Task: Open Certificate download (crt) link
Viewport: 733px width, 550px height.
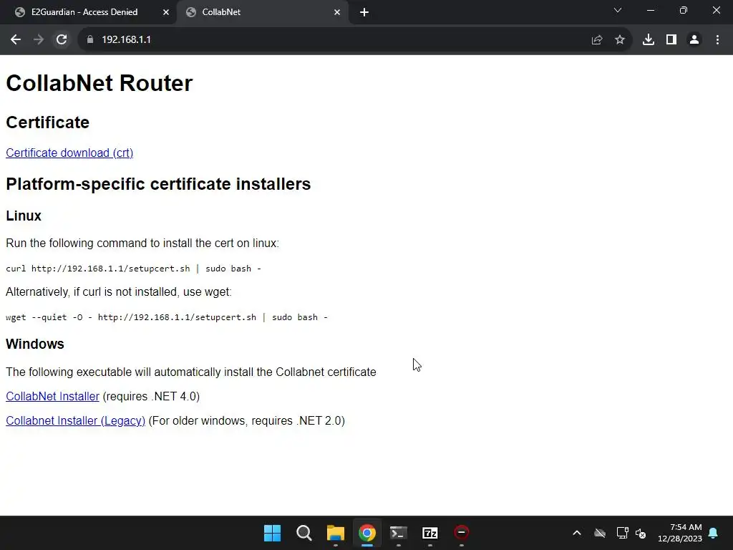Action: pyautogui.click(x=69, y=153)
